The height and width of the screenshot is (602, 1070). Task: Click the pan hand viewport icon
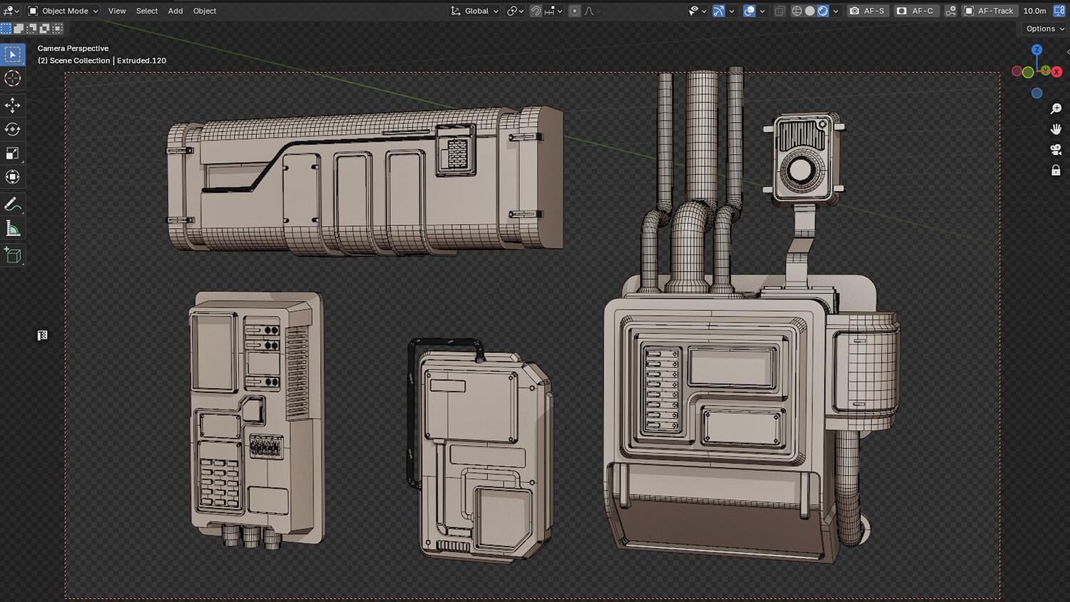coord(1056,129)
